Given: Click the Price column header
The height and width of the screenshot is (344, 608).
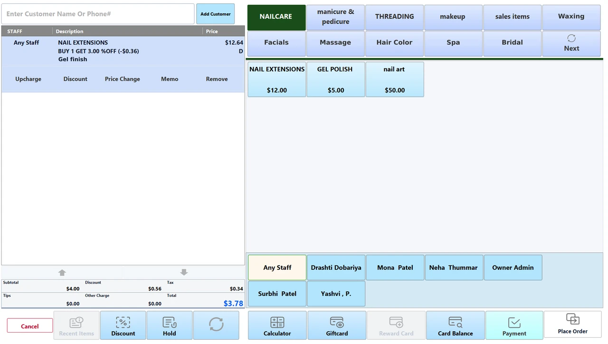Looking at the screenshot, I should 212,31.
